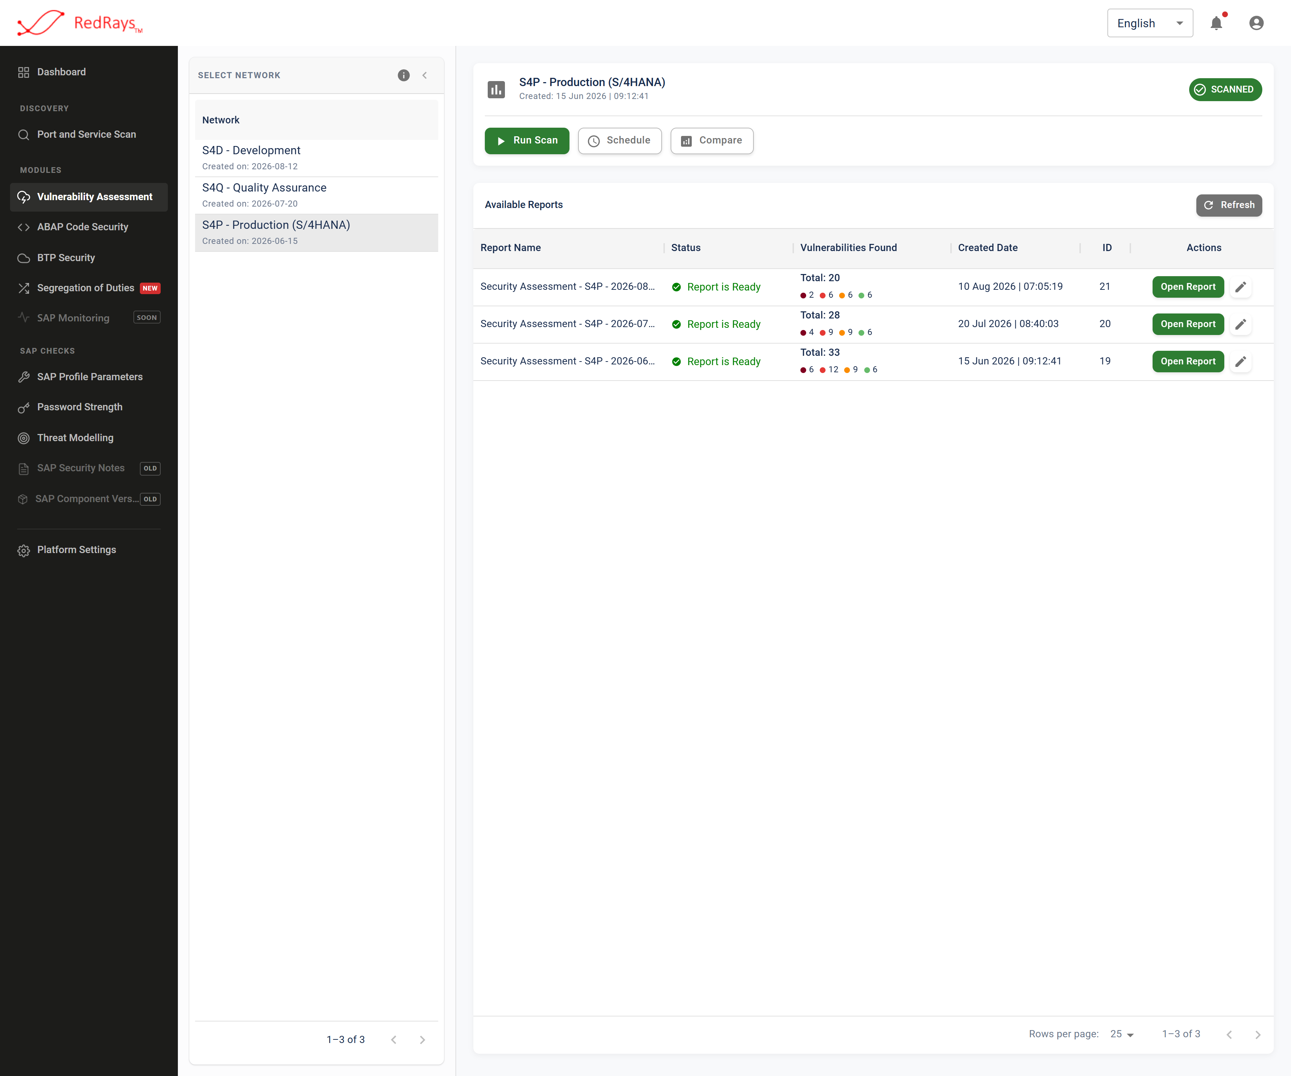Select Vulnerability Assessment module
1291x1076 pixels.
tap(89, 197)
